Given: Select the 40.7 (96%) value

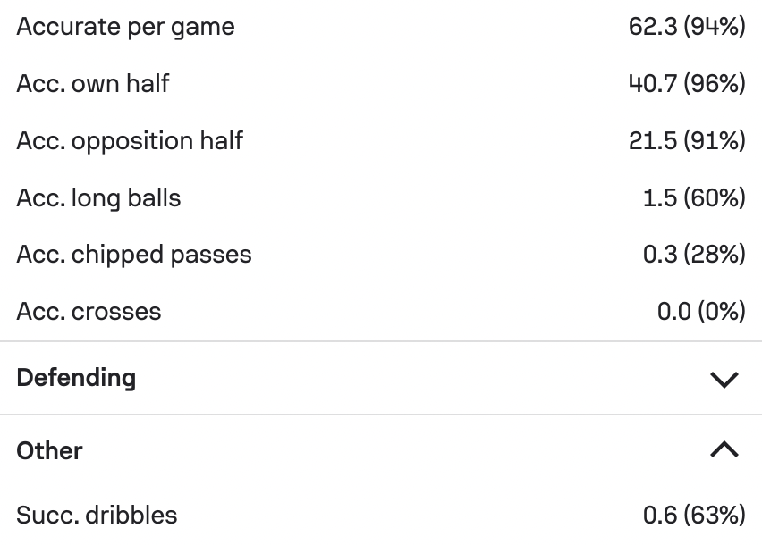Looking at the screenshot, I should [687, 83].
